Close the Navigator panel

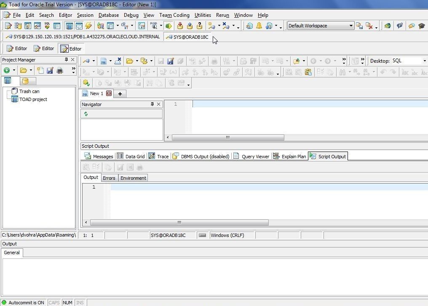click(158, 104)
